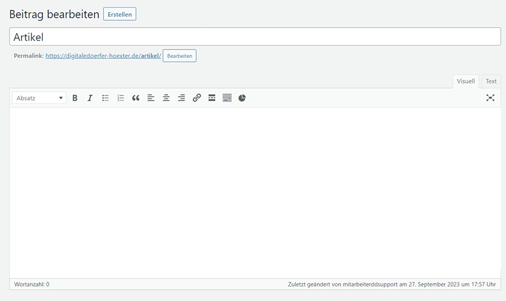This screenshot has height=301, width=506.
Task: Click the Artikel title input field
Action: click(x=255, y=37)
